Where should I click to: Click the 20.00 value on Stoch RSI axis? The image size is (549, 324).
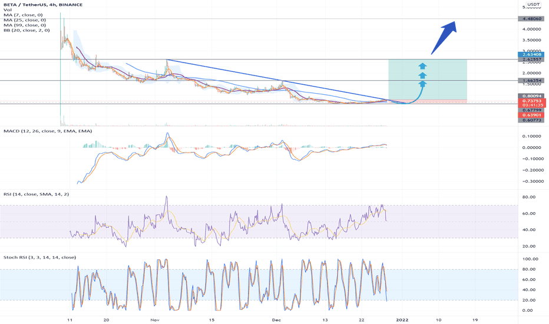click(529, 300)
